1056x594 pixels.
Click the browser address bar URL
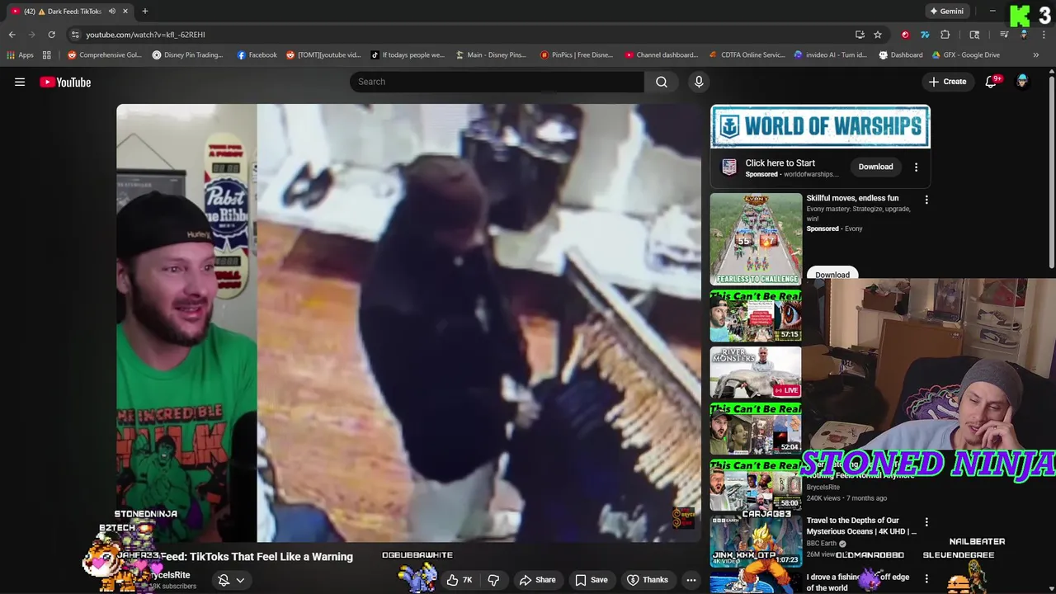click(145, 35)
